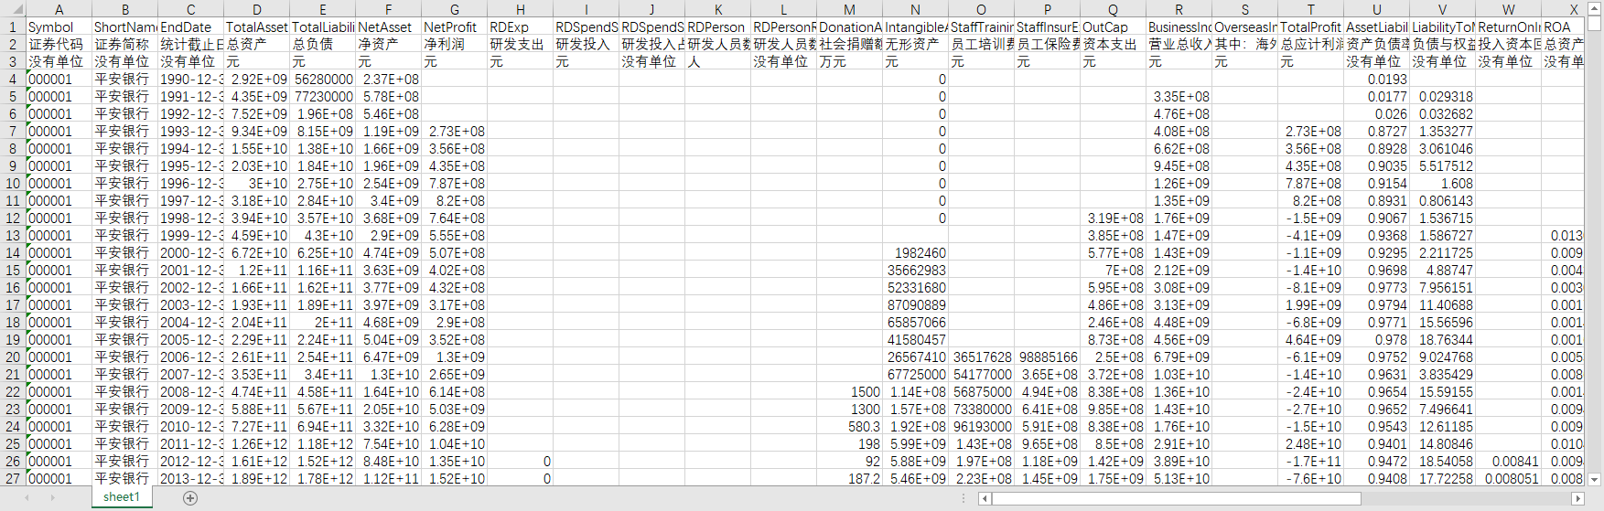Click the 人 unit cell in row 3
This screenshot has height=511, width=1604.
tap(718, 62)
